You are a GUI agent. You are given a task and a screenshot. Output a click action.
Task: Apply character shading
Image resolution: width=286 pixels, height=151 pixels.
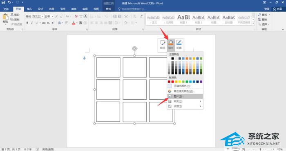(80, 23)
